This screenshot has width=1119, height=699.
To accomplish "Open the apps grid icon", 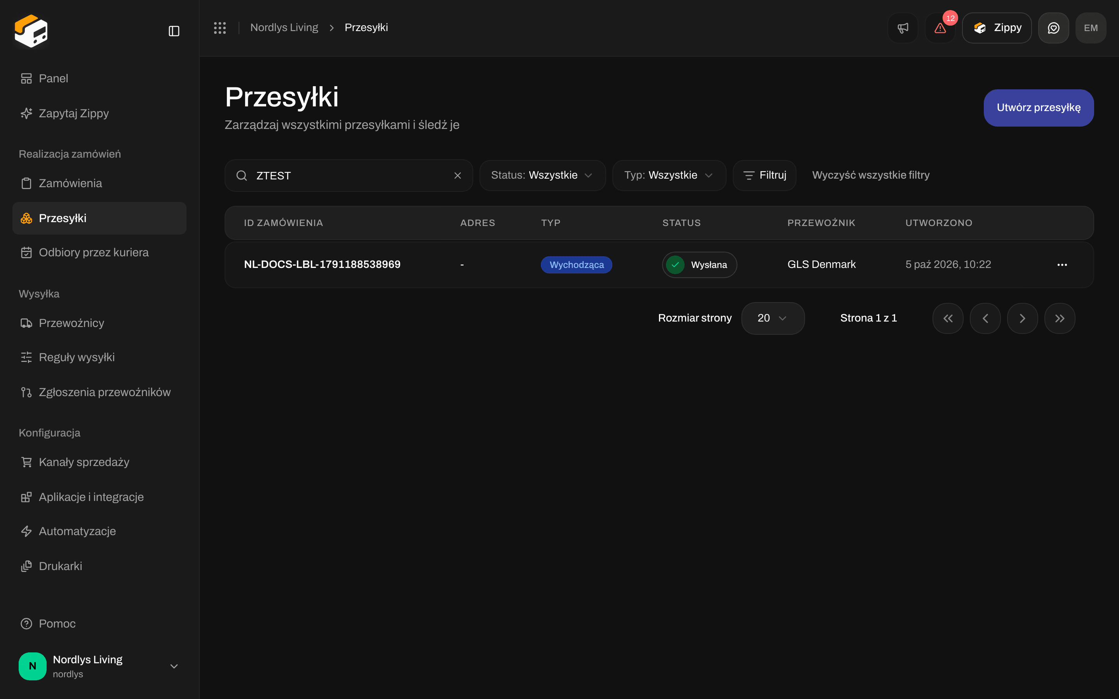I will tap(220, 28).
